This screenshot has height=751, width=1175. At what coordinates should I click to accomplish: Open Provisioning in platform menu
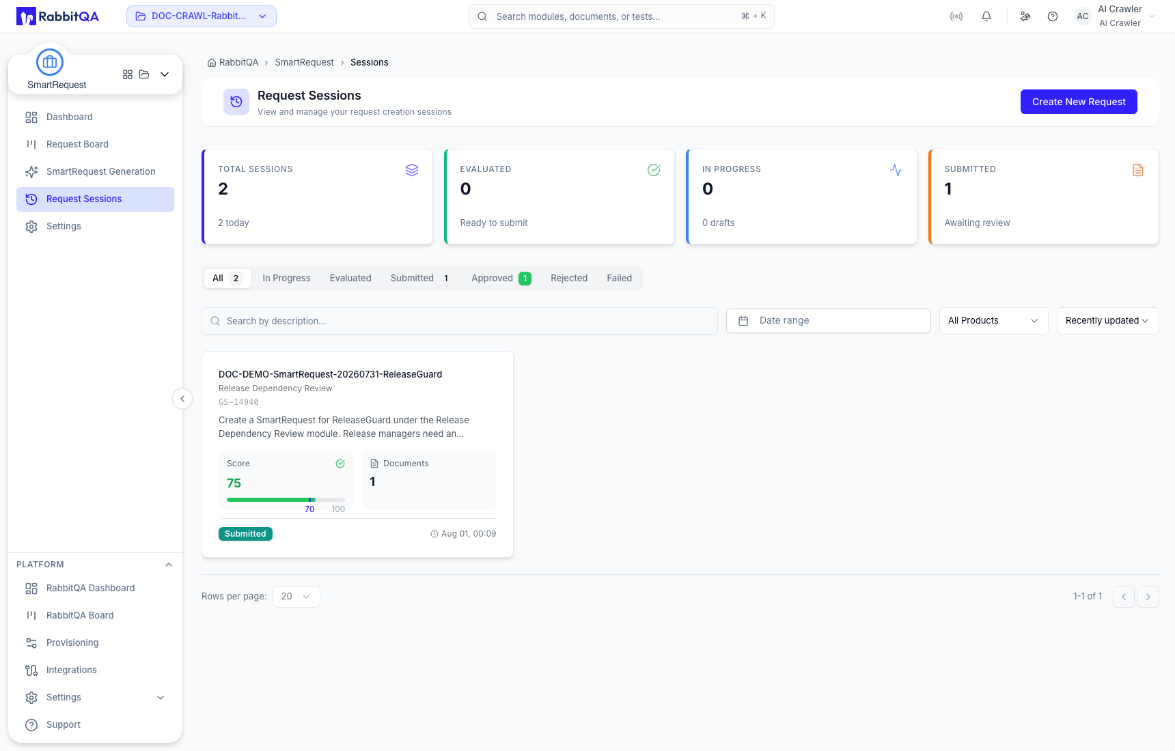coord(95,643)
